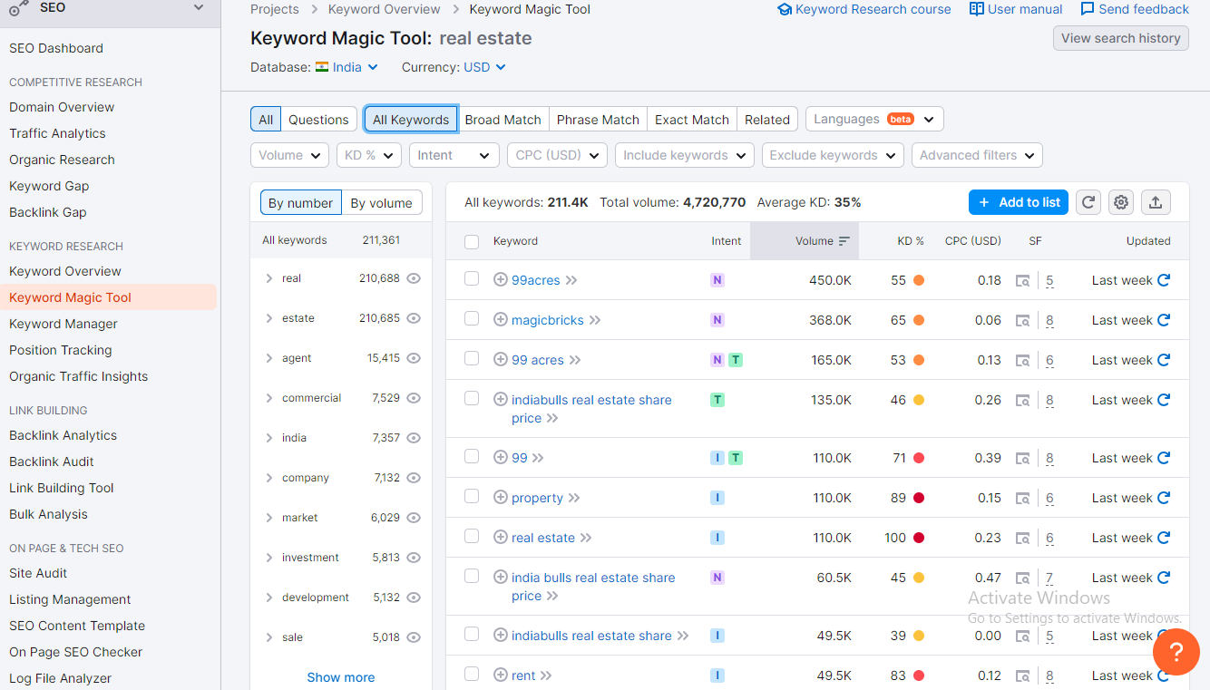This screenshot has height=690, width=1210.
Task: Refresh the property row update icon
Action: (x=1164, y=498)
